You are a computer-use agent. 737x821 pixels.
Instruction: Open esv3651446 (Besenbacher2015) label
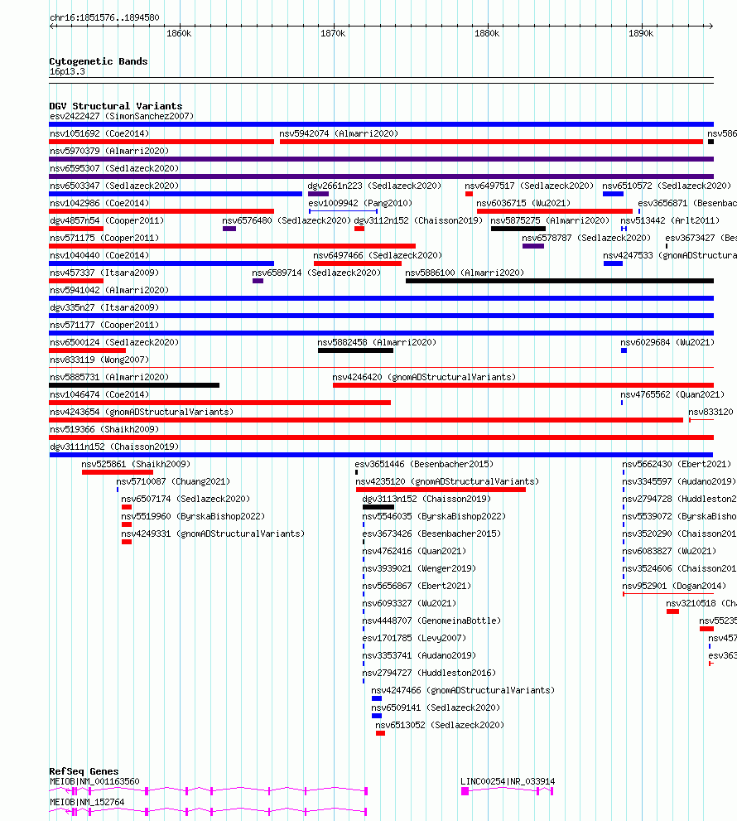(424, 464)
